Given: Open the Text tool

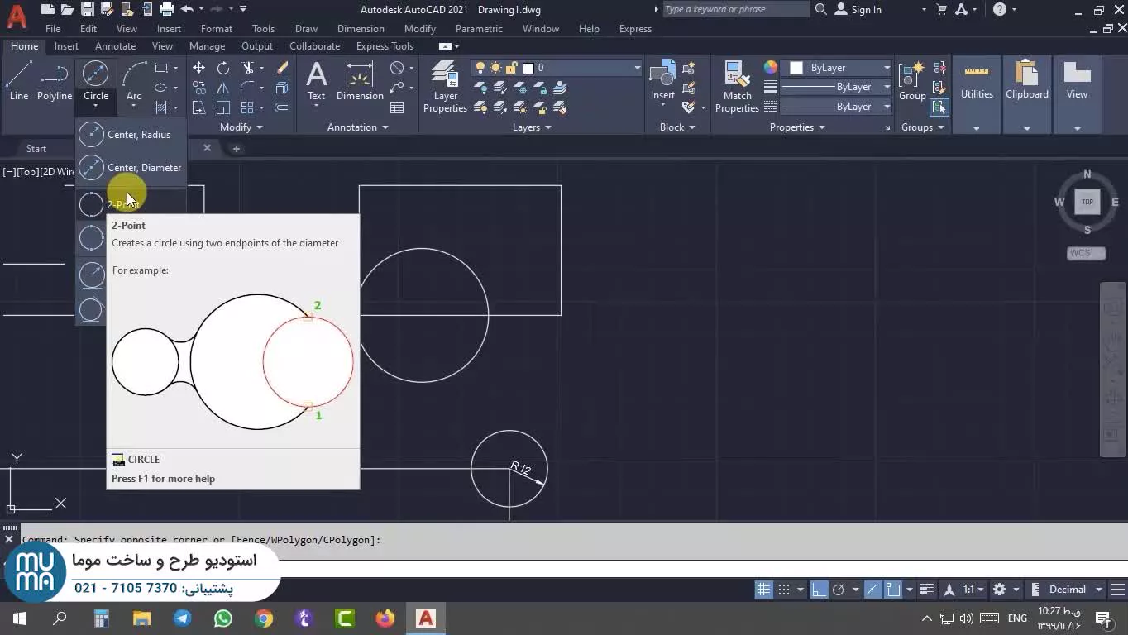Looking at the screenshot, I should click(x=316, y=81).
